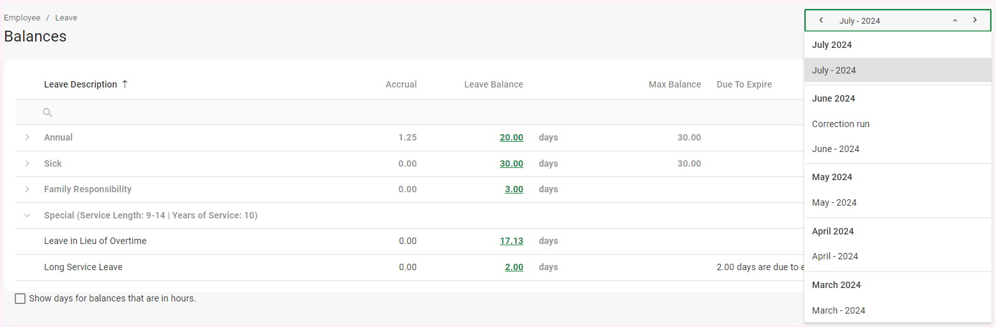Toggle sort arrow beside Leave Description
Screen dimensions: 996x327
(125, 84)
